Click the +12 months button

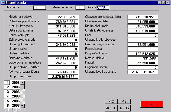point(111,101)
